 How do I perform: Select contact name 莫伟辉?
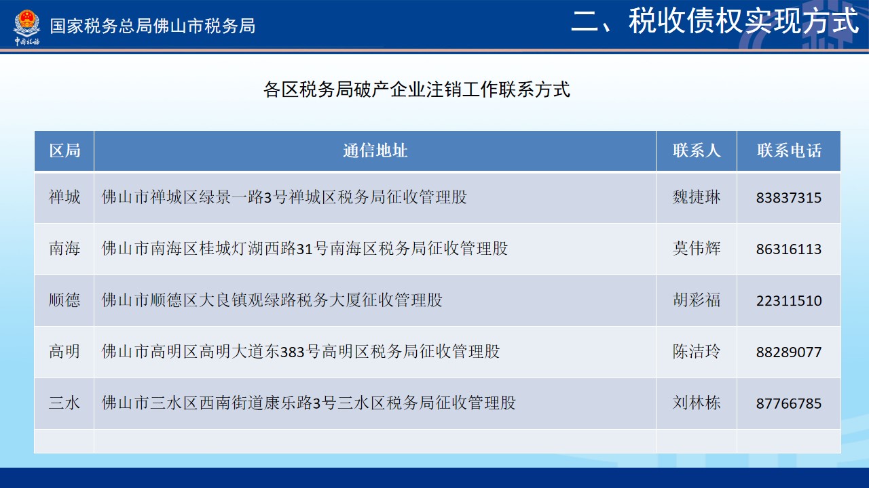(697, 249)
